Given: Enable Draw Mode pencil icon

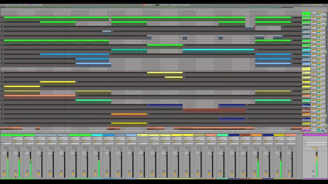Looking at the screenshot, I should [302, 5].
